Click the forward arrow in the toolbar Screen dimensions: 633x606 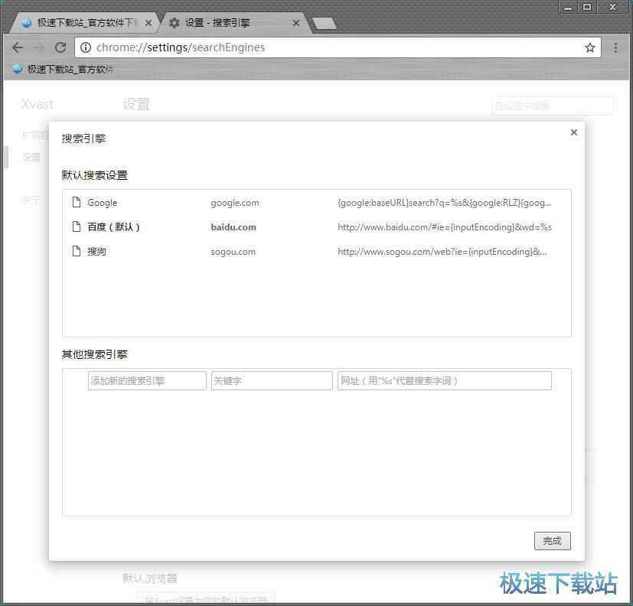click(x=39, y=47)
